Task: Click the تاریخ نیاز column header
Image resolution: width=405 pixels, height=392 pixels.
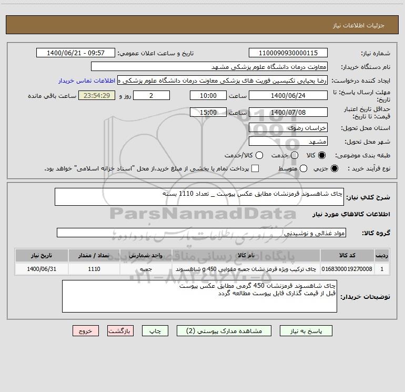Action: coord(42,255)
